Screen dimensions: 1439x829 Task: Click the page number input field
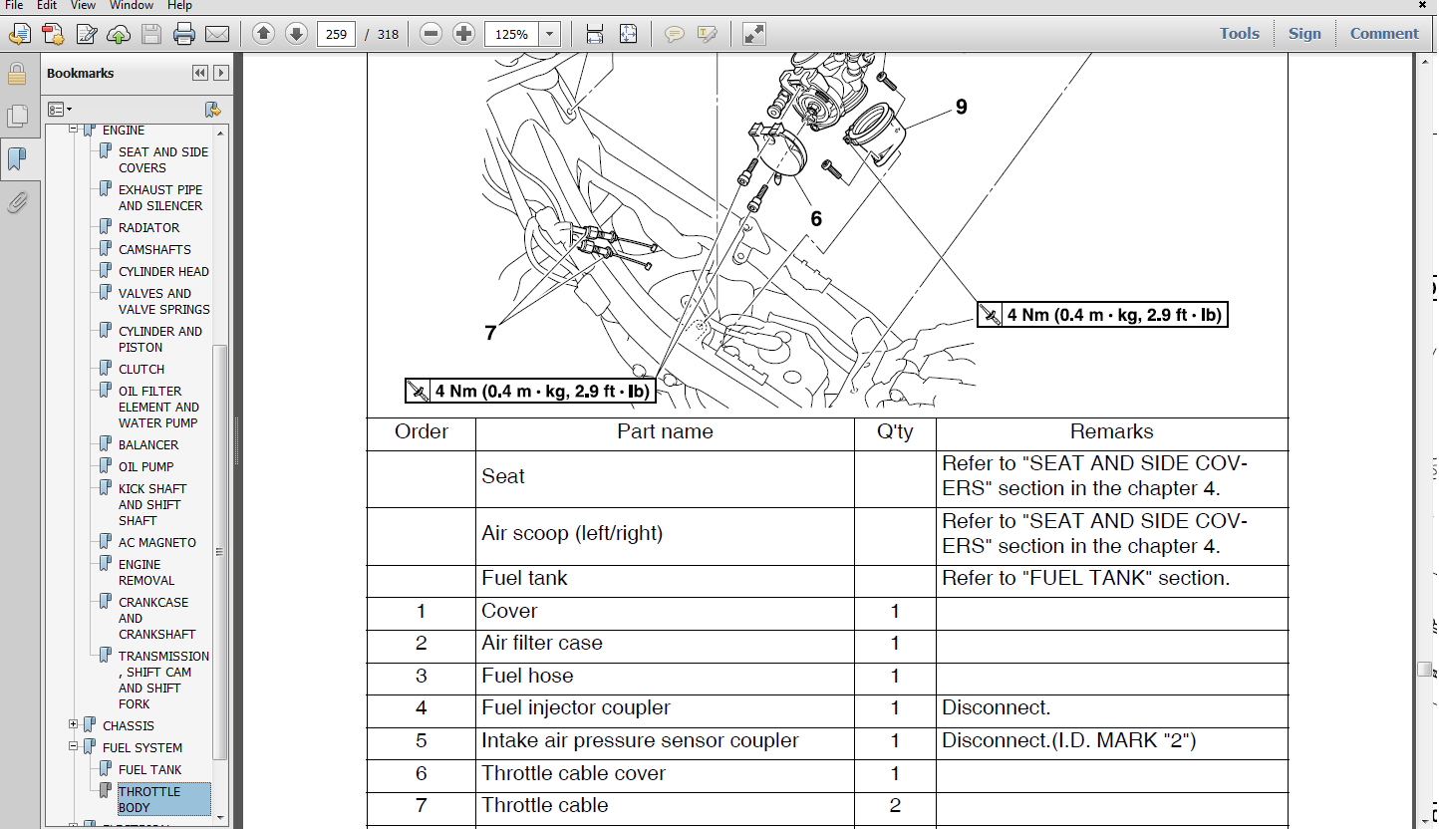point(337,34)
